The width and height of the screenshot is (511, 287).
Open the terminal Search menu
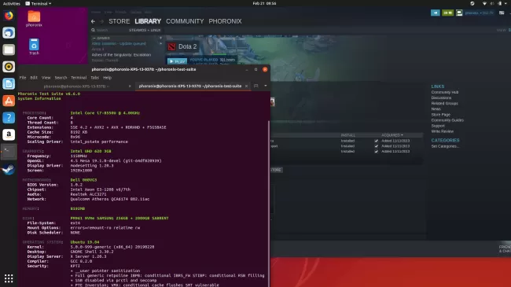point(61,78)
